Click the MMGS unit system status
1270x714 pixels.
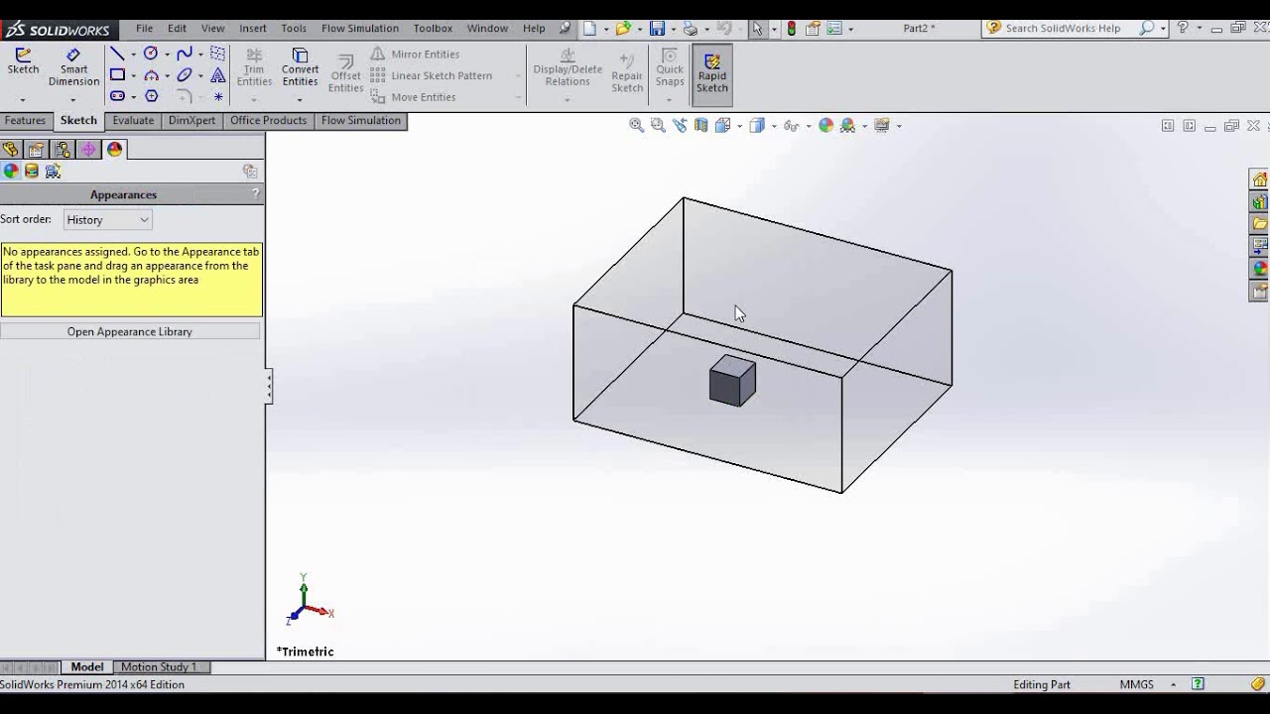[1136, 684]
